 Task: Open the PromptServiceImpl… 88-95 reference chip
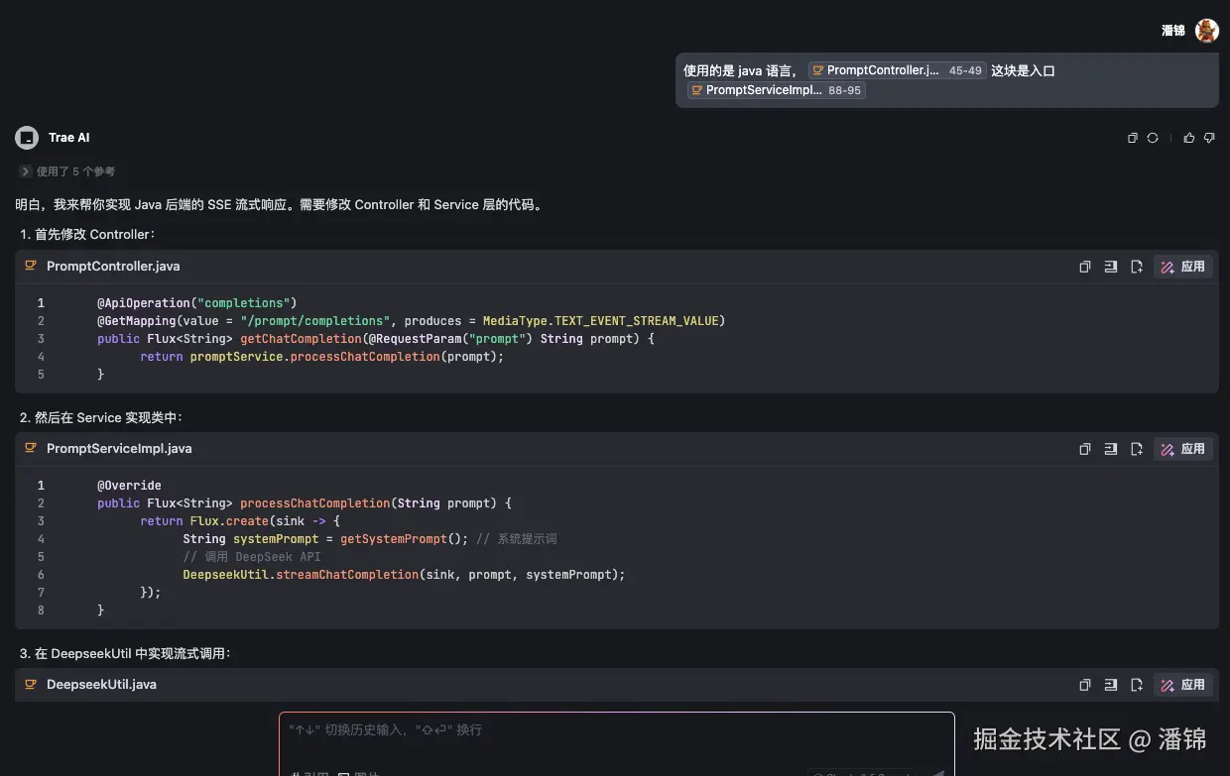click(777, 90)
